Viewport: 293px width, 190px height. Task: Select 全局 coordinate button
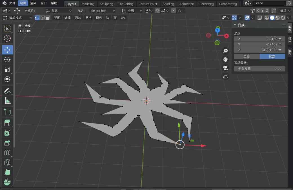click(x=247, y=56)
